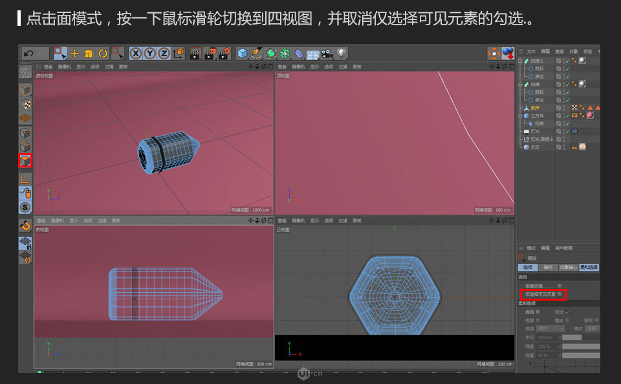The height and width of the screenshot is (384, 621).
Task: Collapse the 扫描1 hierarchy in object manager
Action: coord(520,60)
